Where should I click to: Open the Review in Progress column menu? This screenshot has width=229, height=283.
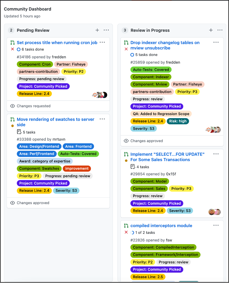[x=220, y=30]
